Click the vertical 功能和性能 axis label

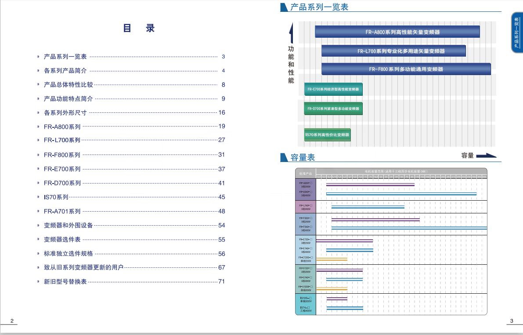(291, 65)
